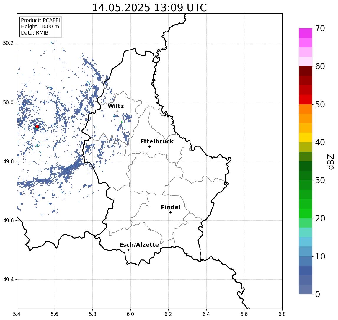
Task: Click the olive colorbar segment below 40
Action: (x=306, y=147)
